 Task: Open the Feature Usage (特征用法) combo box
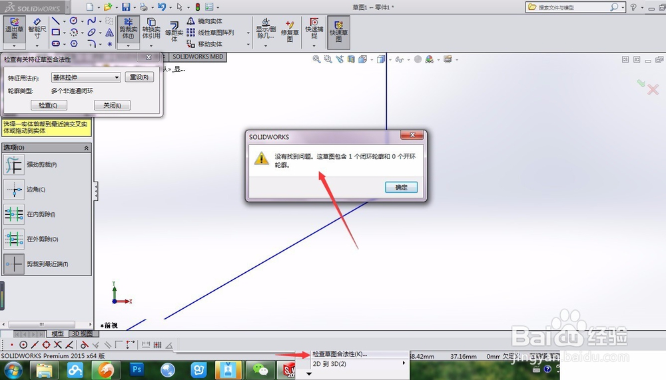86,77
